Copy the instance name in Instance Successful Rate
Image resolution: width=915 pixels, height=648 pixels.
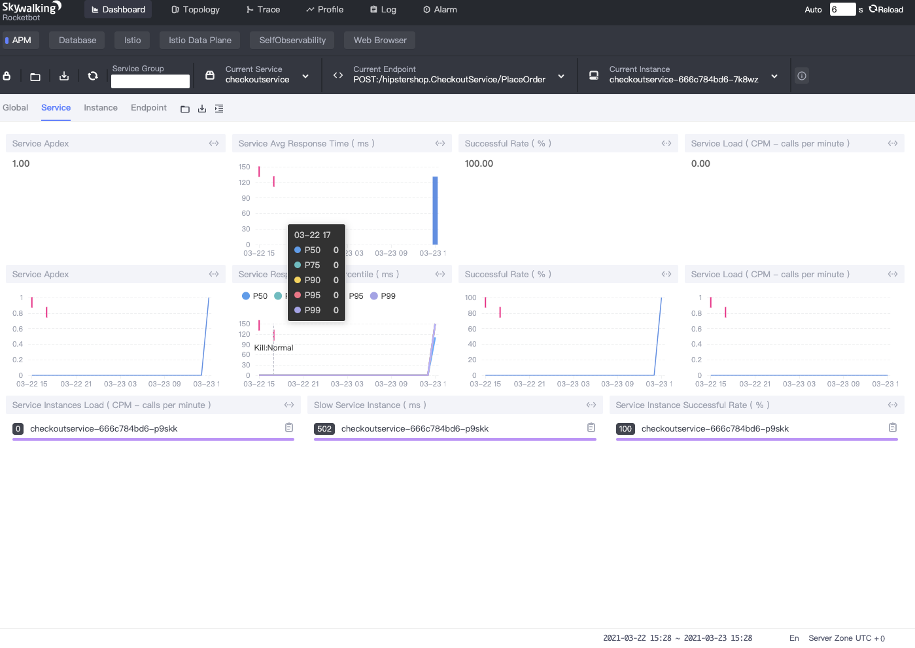893,428
